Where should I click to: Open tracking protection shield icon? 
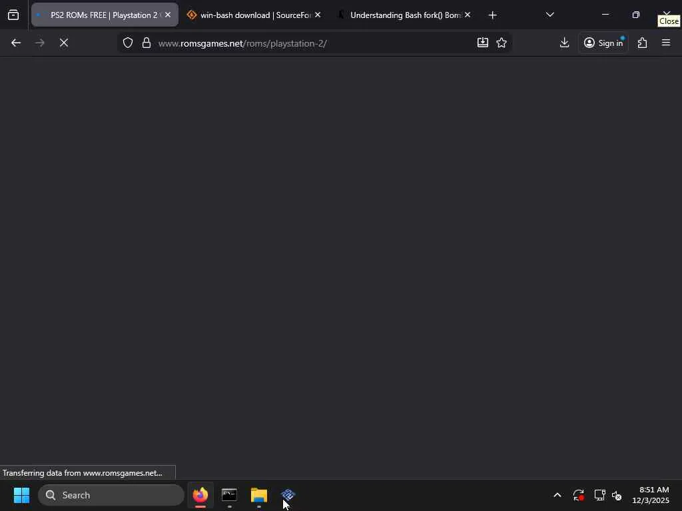pyautogui.click(x=128, y=43)
